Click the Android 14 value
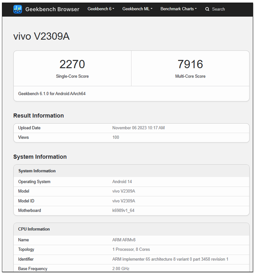Screen dimensions: 255x275 [x=122, y=182]
